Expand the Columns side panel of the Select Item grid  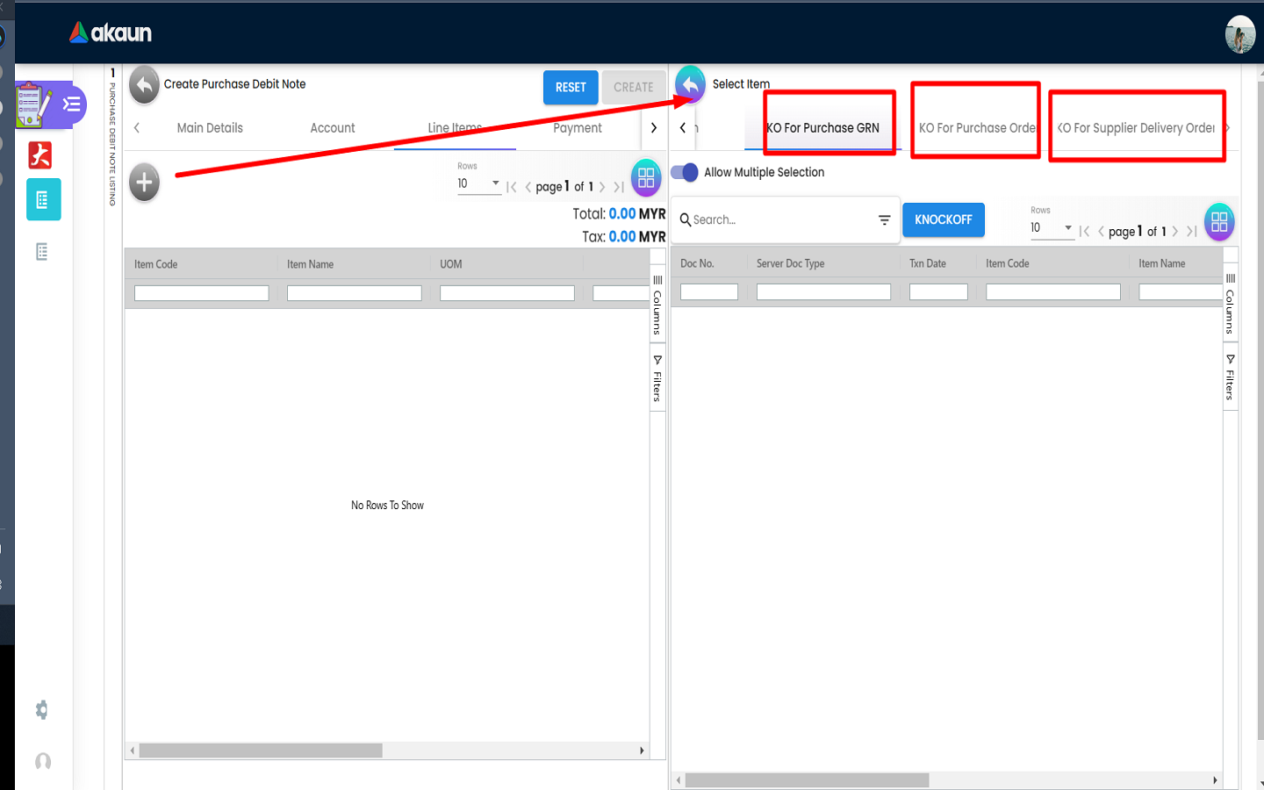[1231, 303]
